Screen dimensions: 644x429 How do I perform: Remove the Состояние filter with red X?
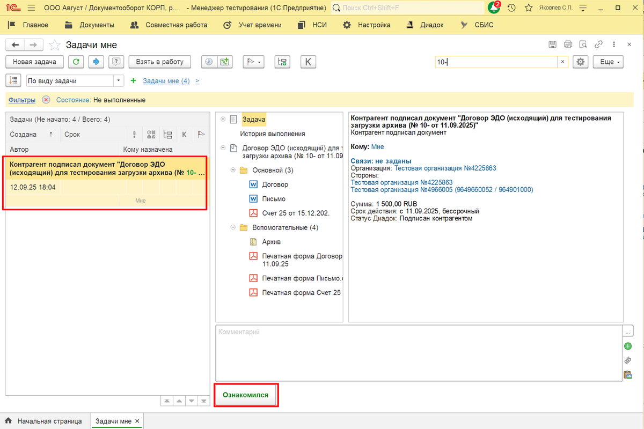point(46,100)
